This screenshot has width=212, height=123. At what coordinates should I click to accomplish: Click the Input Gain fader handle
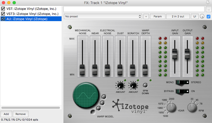[x=175, y=54]
